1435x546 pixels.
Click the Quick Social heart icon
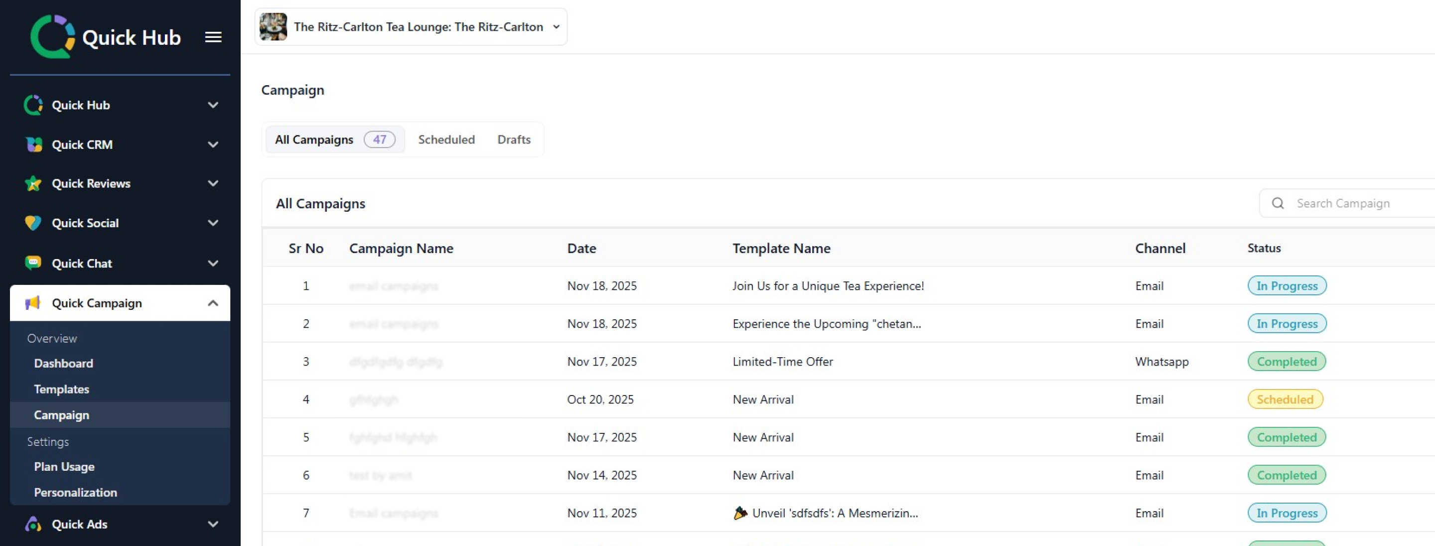pyautogui.click(x=33, y=223)
